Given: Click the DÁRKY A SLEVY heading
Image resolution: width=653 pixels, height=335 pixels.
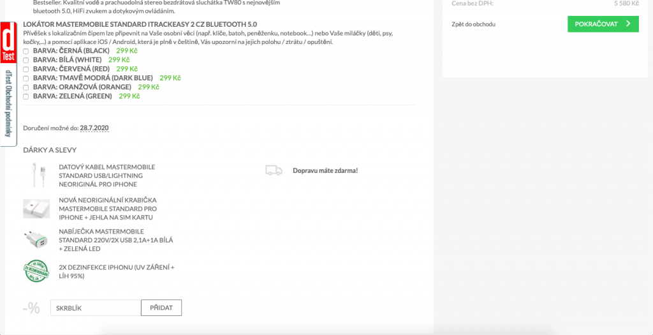Looking at the screenshot, I should click(50, 150).
